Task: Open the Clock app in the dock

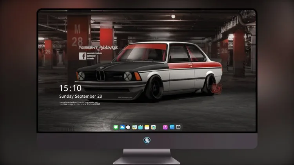Action: pyautogui.click(x=128, y=127)
